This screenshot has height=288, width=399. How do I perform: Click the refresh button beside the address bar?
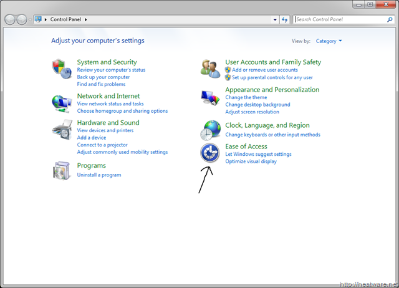coord(285,19)
